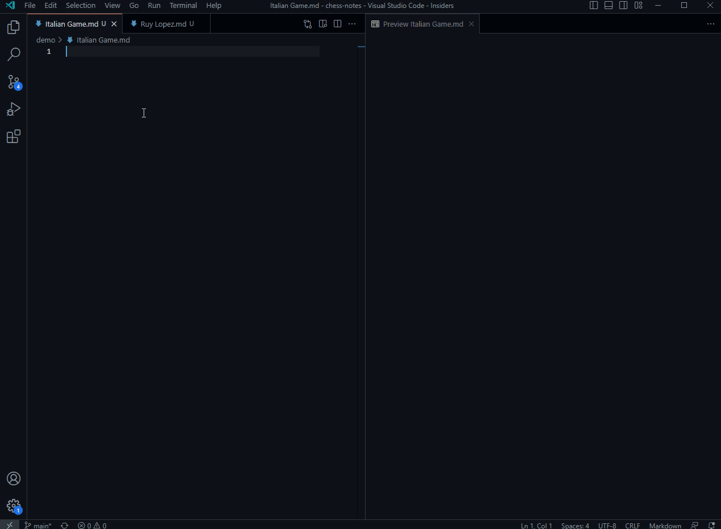
Task: Click the Markdown file icon on Ruy Lopez.md tab
Action: pyautogui.click(x=134, y=24)
